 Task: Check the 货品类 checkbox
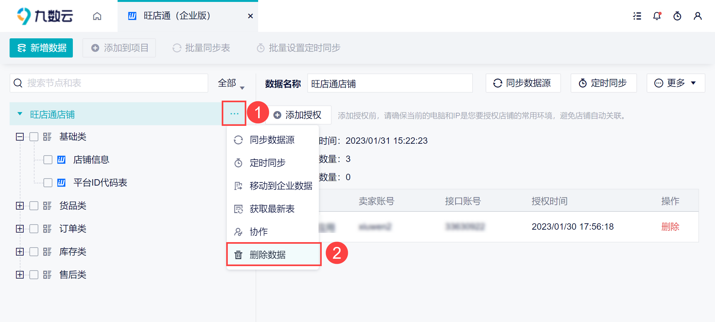tap(34, 206)
